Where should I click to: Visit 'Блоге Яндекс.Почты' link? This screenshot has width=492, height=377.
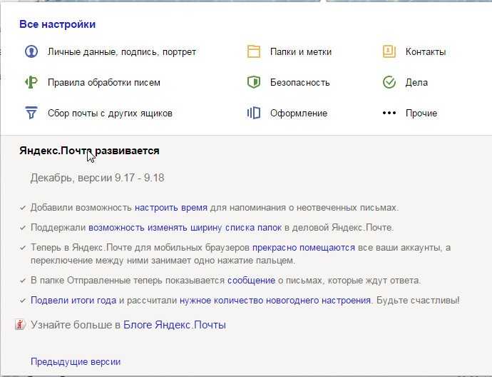point(175,325)
